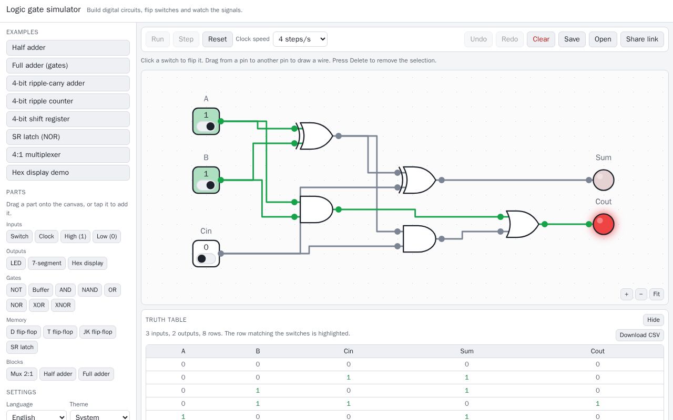
Task: Add a NAND gate from the parts palette
Action: point(90,290)
